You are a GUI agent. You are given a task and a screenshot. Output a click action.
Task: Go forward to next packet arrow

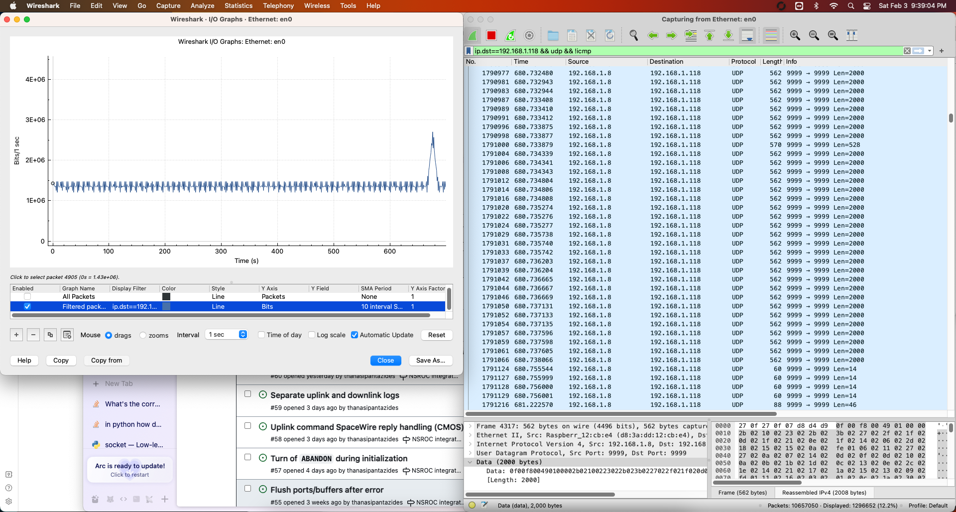tap(671, 35)
